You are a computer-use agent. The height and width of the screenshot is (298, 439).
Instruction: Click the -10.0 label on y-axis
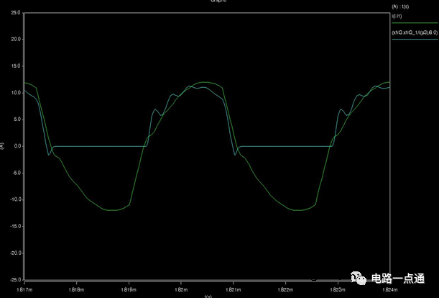(x=14, y=199)
